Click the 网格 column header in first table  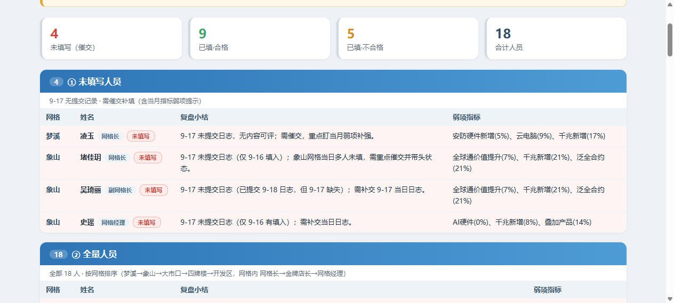53,117
